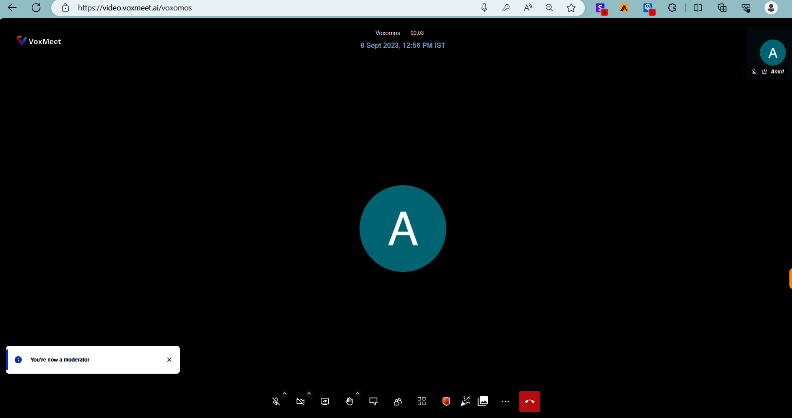Open the raise hand chevron menu
The width and height of the screenshot is (792, 418).
point(357,393)
